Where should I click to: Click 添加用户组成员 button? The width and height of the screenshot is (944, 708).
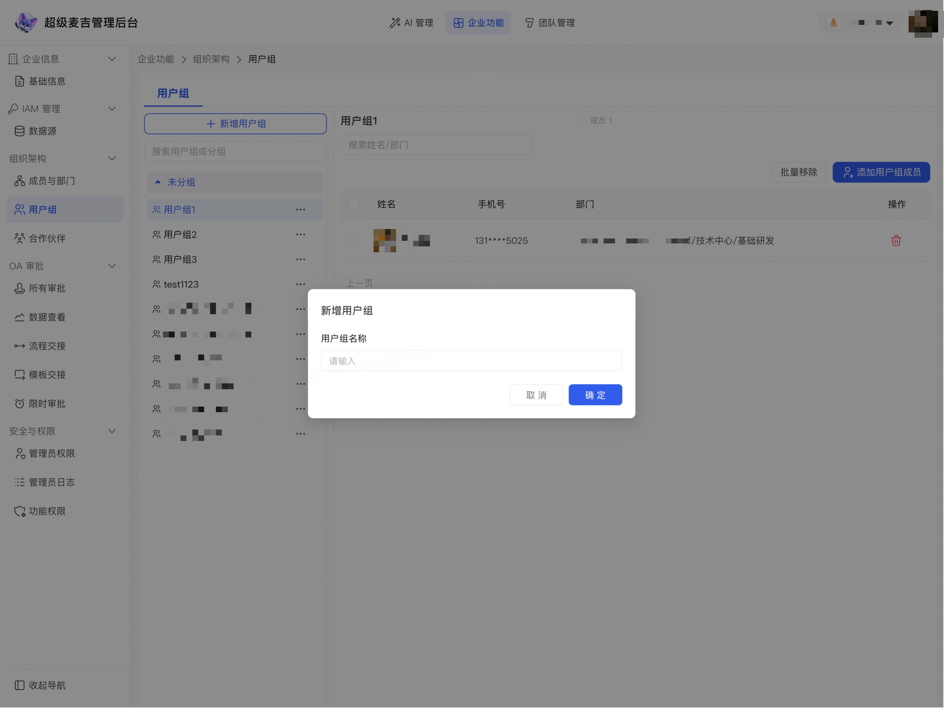pos(881,172)
